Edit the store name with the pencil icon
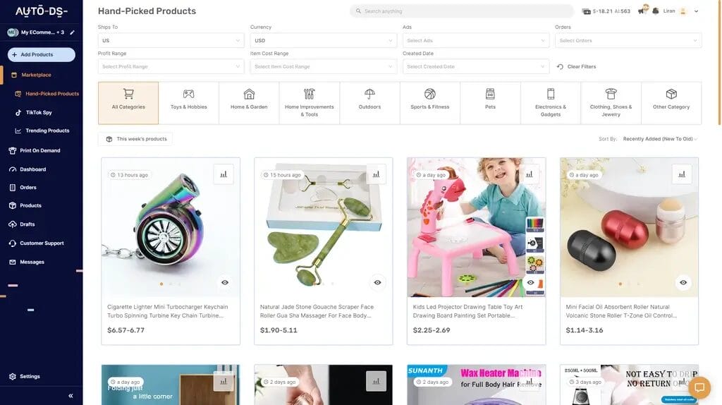Image resolution: width=722 pixels, height=405 pixels. (72, 32)
